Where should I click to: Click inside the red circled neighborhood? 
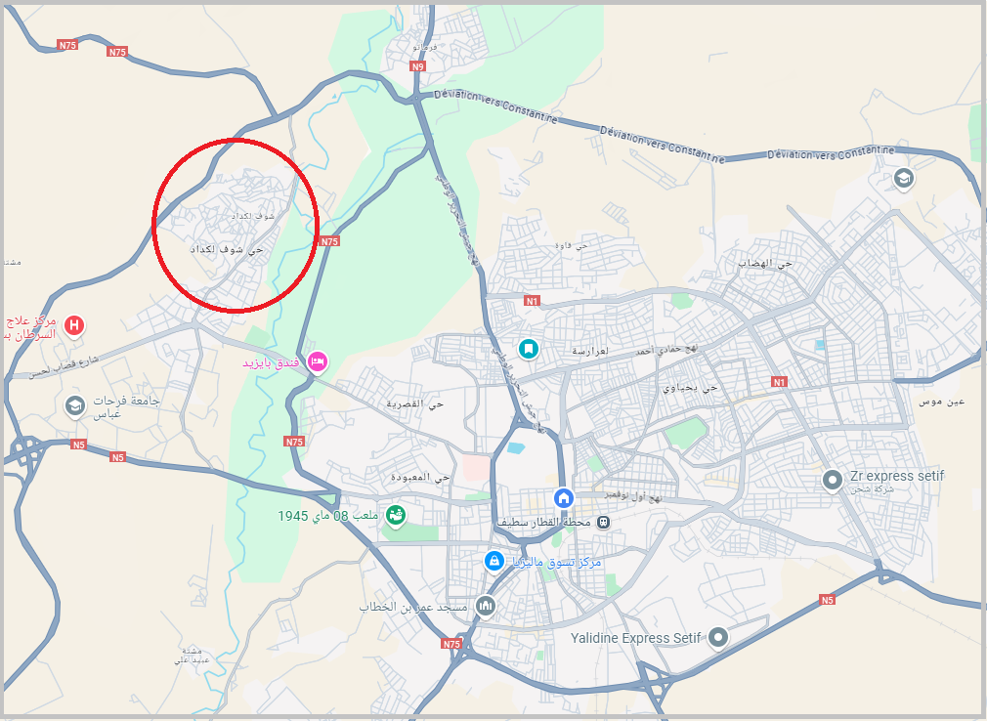click(x=236, y=226)
